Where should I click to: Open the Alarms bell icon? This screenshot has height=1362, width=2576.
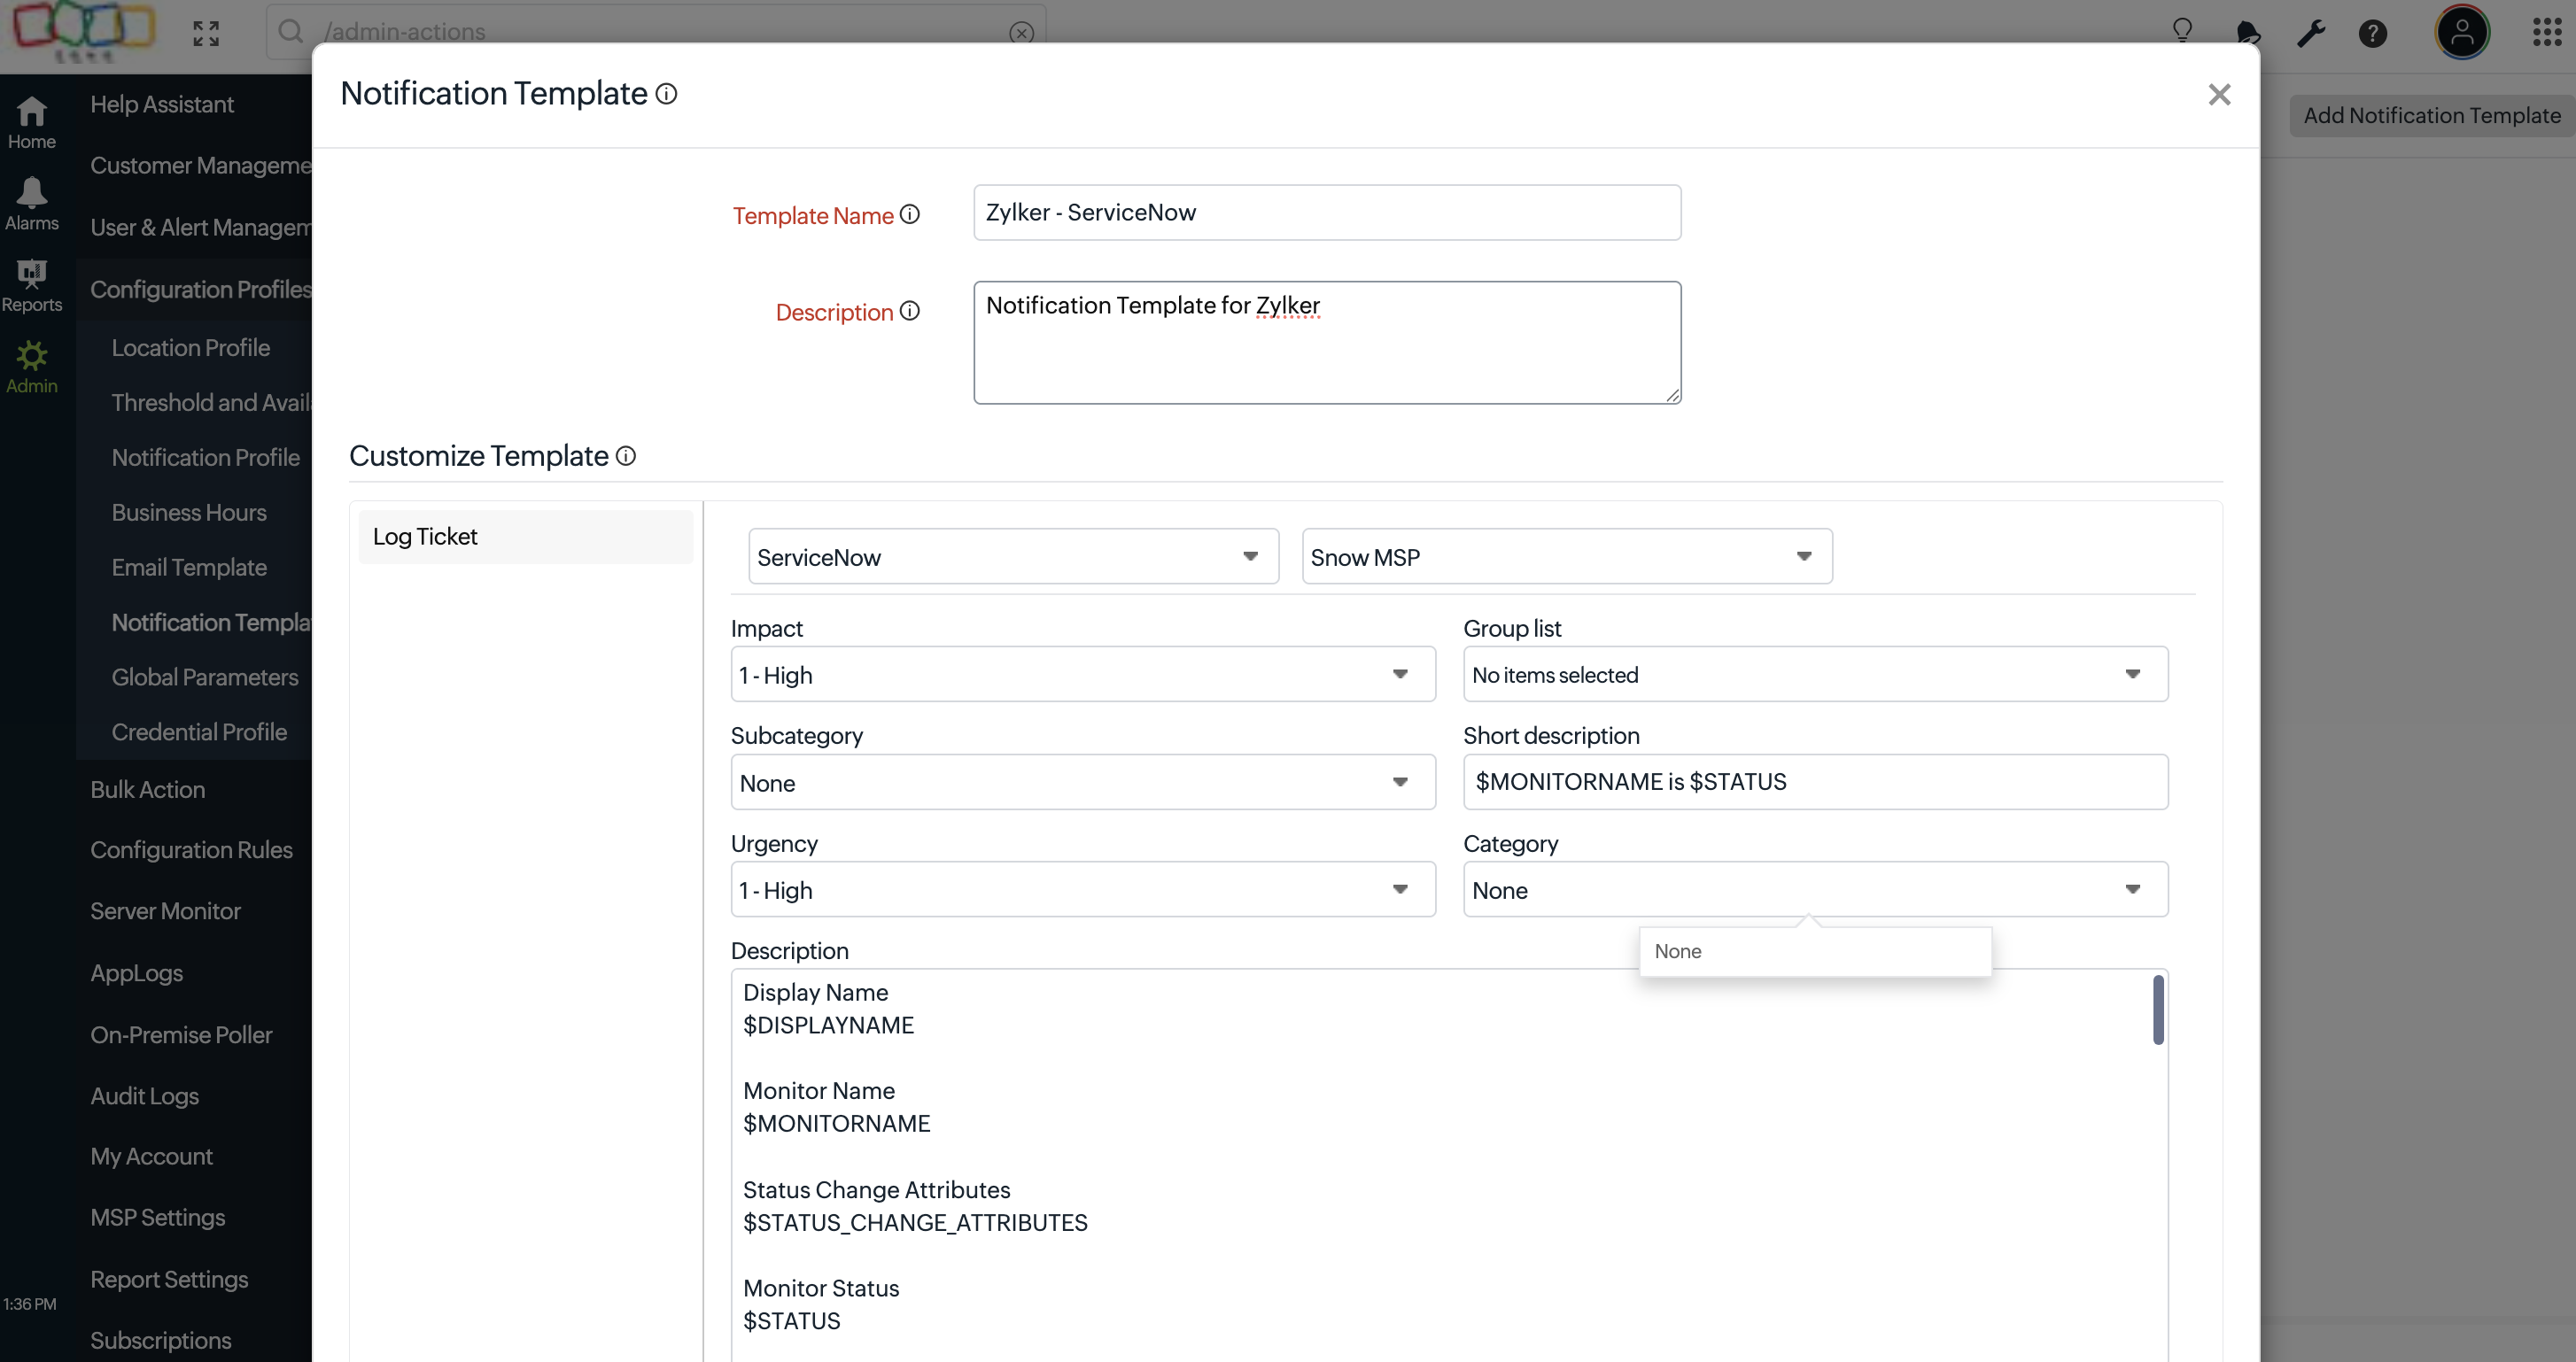pos(31,203)
